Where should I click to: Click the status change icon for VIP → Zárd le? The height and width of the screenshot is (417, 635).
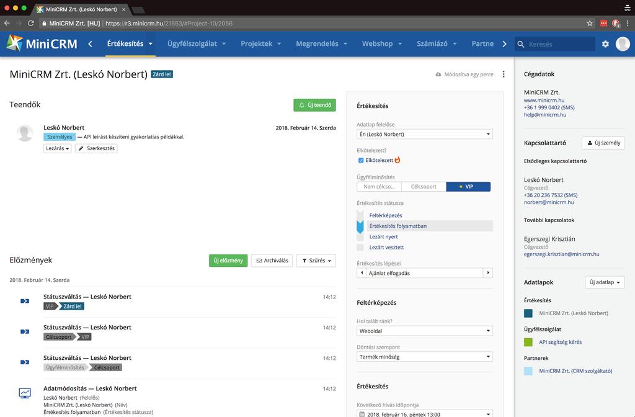(25, 301)
